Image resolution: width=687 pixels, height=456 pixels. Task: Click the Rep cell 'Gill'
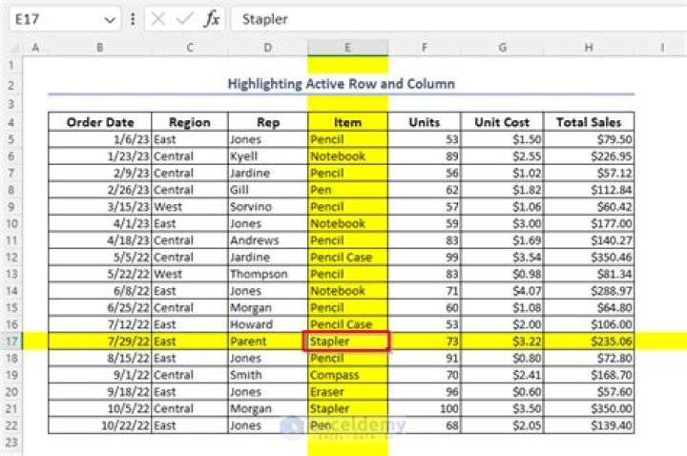[268, 190]
